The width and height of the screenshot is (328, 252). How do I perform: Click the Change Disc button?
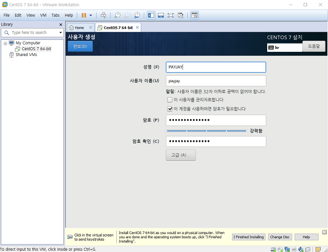tap(280, 237)
